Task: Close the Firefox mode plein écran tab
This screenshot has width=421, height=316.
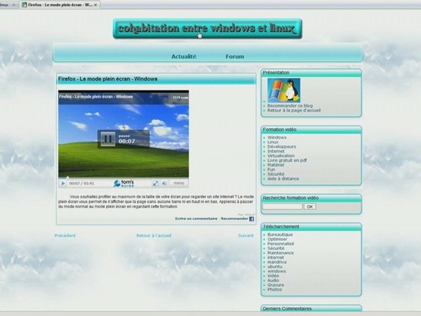Action: pyautogui.click(x=95, y=5)
